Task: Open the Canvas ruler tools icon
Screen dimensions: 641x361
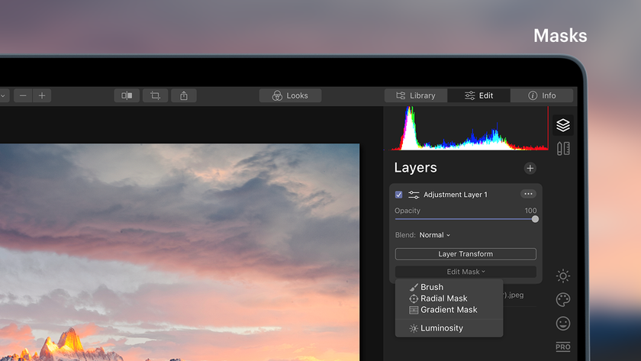Action: tap(563, 148)
